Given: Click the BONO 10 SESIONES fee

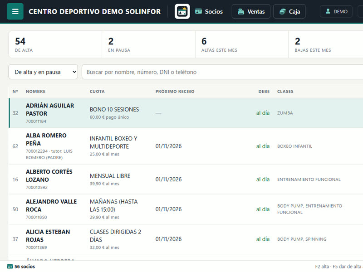Looking at the screenshot, I should pyautogui.click(x=114, y=109).
